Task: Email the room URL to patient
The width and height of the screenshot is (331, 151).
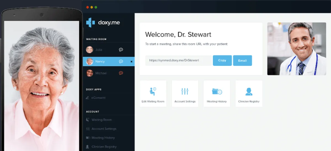Action: pos(242,61)
